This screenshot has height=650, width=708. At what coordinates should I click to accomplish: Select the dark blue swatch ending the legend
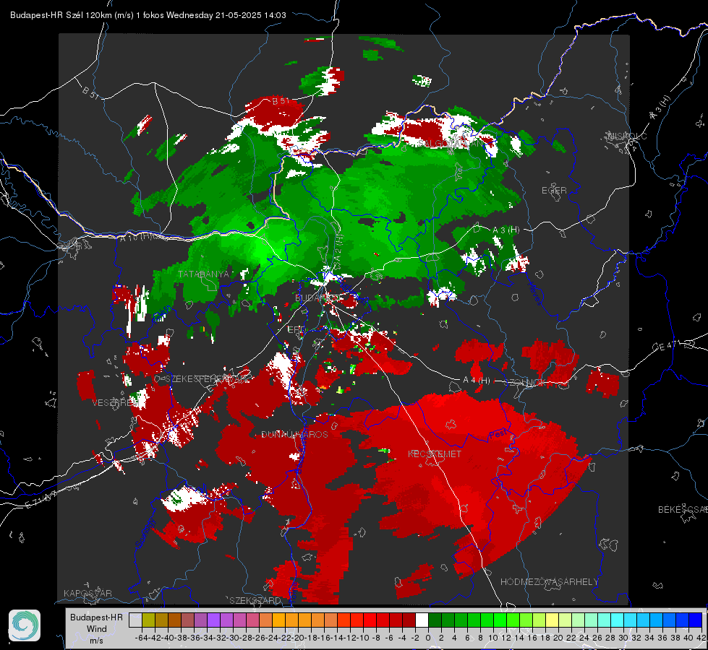(696, 620)
